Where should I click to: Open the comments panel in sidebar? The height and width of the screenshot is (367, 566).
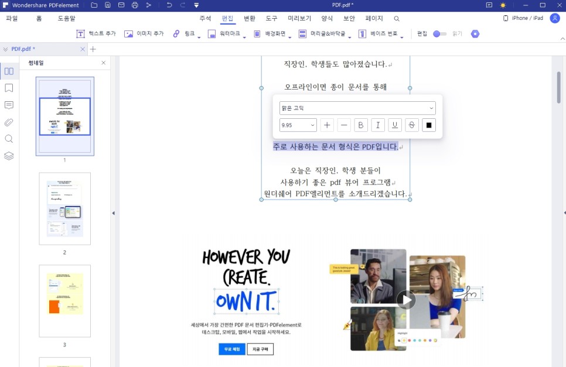tap(9, 105)
